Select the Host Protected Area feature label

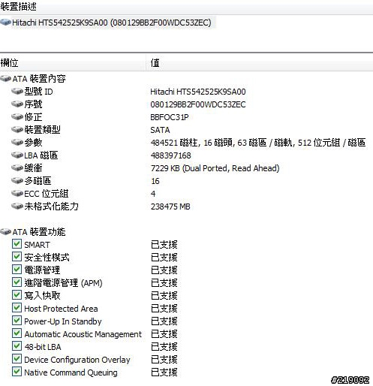point(61,309)
